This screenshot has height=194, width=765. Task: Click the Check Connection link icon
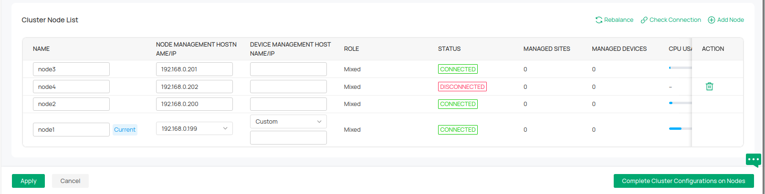(644, 20)
